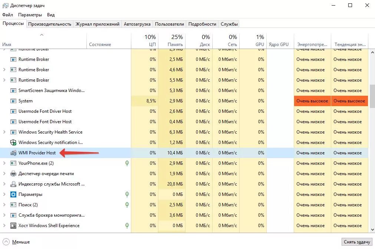Expand the YourPhone.exe (2) group
The height and width of the screenshot is (249, 375).
pyautogui.click(x=4, y=163)
